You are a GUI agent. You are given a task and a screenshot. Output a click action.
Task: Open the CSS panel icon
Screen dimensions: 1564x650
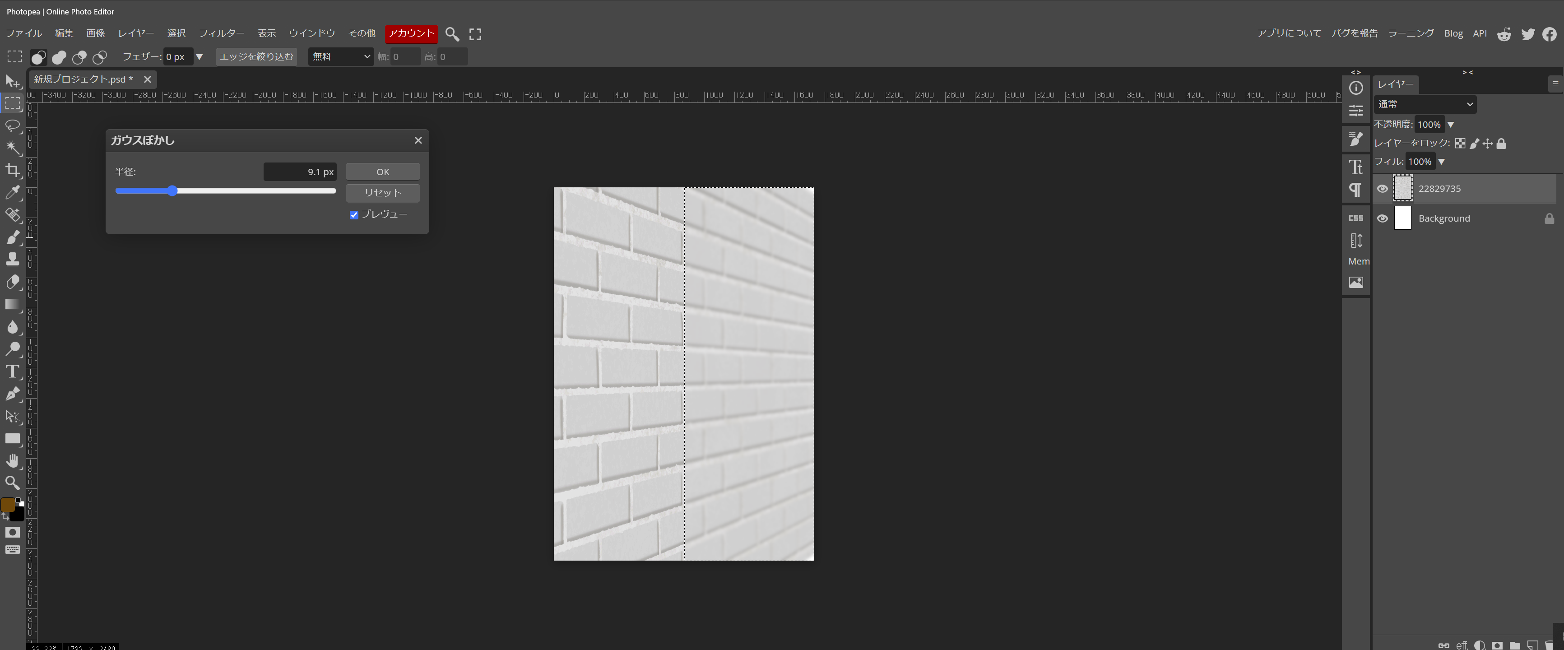pos(1356,218)
